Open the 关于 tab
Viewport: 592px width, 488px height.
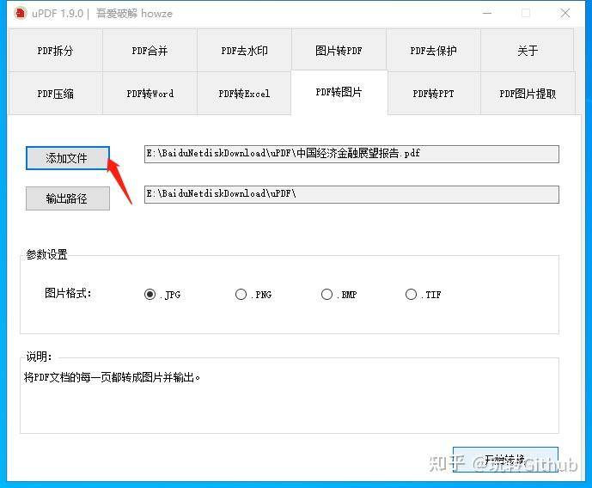click(528, 50)
